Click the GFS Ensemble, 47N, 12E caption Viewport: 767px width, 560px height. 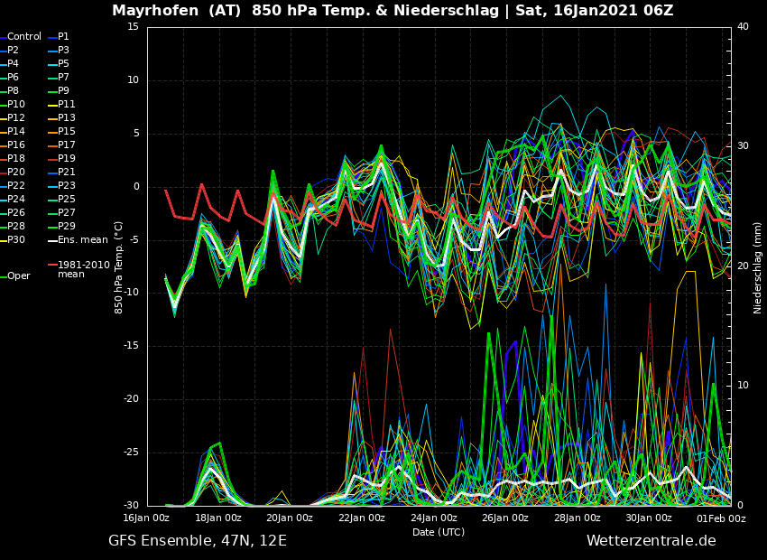tap(198, 541)
